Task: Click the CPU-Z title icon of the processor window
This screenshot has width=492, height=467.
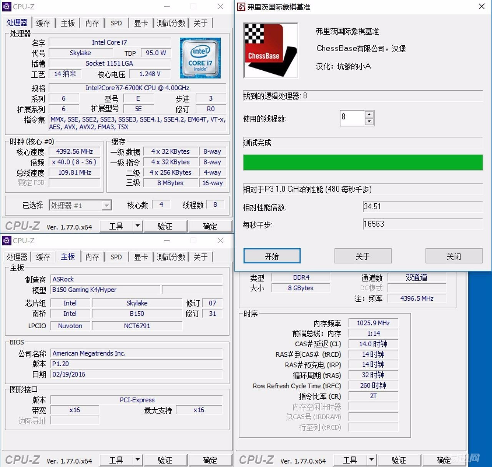Action: tap(7, 7)
